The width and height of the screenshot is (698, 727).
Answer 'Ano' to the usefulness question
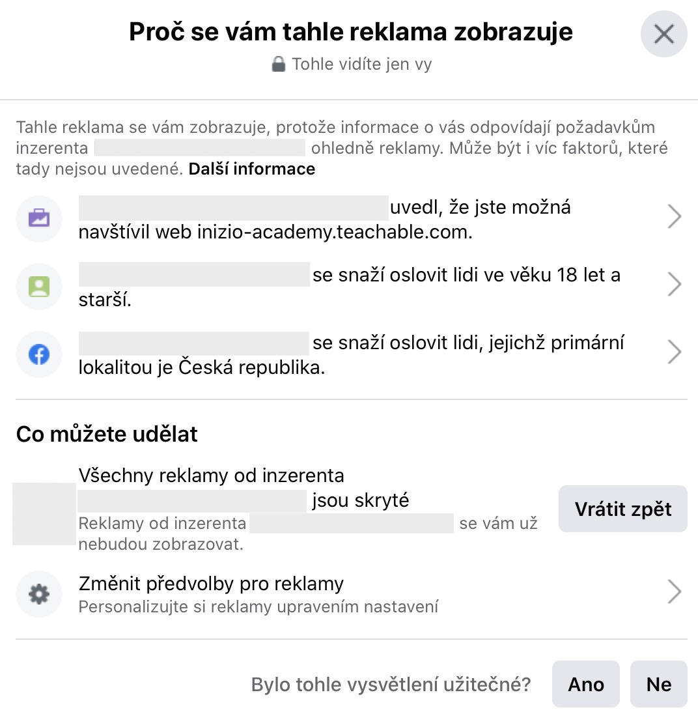coord(586,684)
